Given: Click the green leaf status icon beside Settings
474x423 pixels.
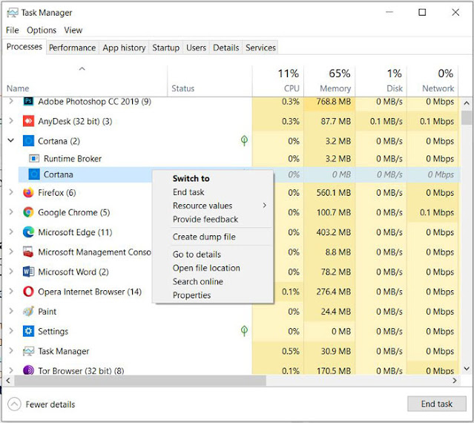Looking at the screenshot, I should click(x=244, y=331).
